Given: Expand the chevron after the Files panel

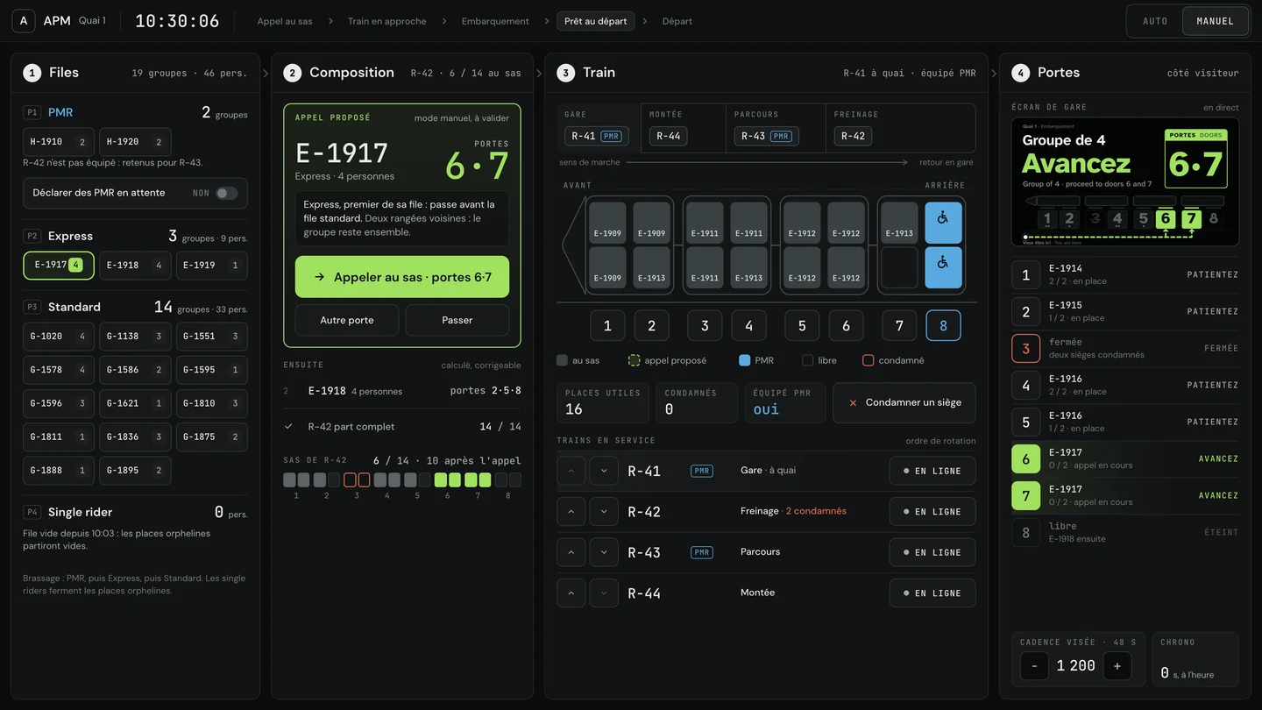Looking at the screenshot, I should click(266, 74).
